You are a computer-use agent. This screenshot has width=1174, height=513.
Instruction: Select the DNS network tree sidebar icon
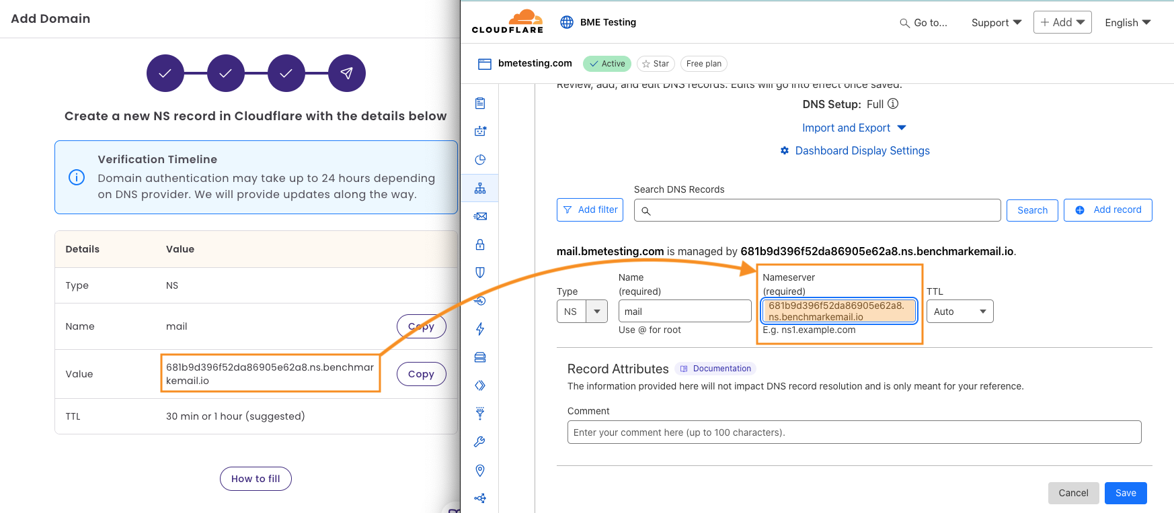[x=480, y=188]
